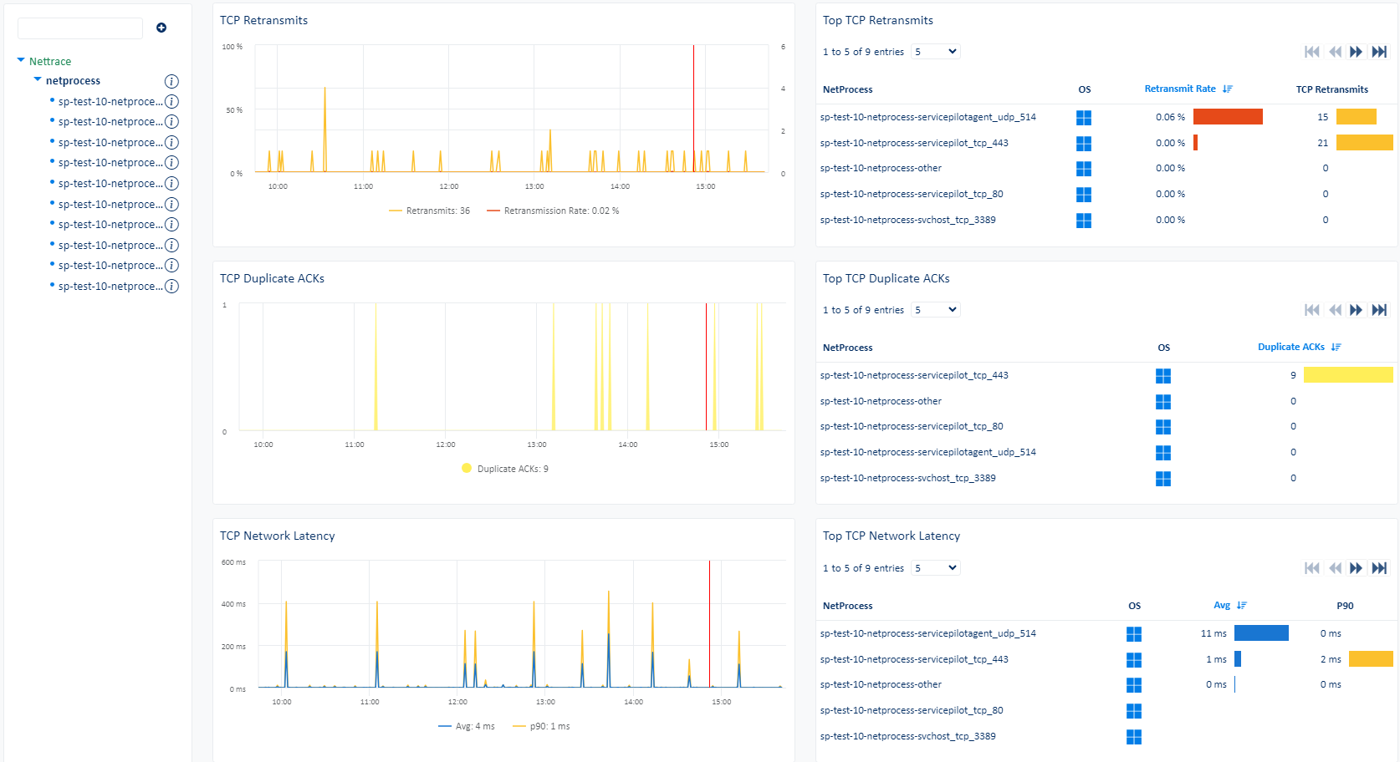Toggle p90 series in latency legend
Image resolution: width=1400 pixels, height=762 pixels.
541,726
